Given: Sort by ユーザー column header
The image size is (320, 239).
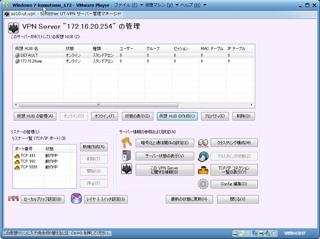Looking at the screenshot, I should point(131,49).
